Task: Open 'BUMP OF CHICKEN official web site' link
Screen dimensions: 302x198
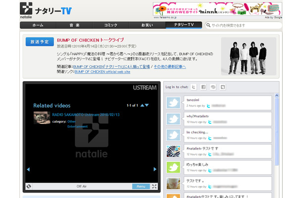Action: (102, 72)
